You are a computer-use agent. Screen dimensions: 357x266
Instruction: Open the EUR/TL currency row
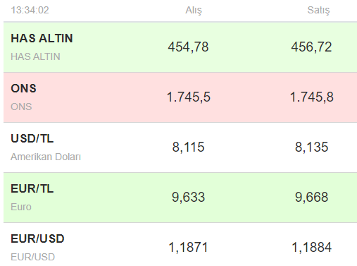(180, 198)
